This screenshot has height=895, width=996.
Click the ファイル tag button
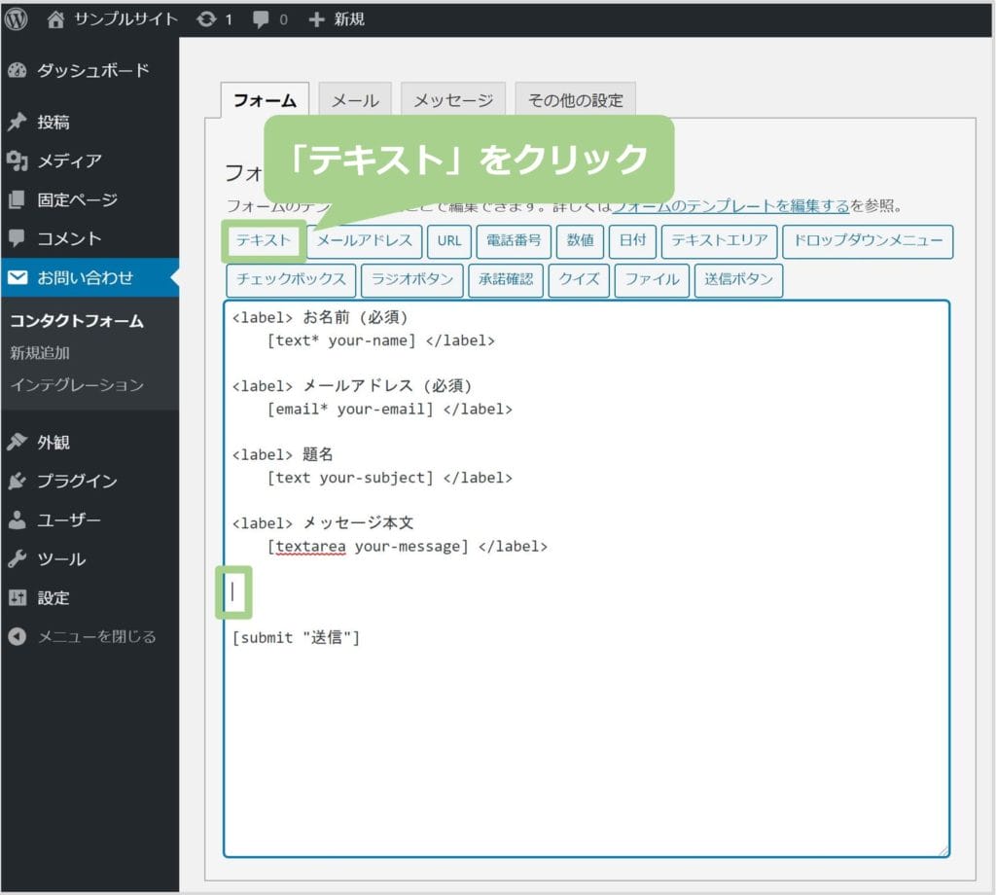tap(652, 280)
